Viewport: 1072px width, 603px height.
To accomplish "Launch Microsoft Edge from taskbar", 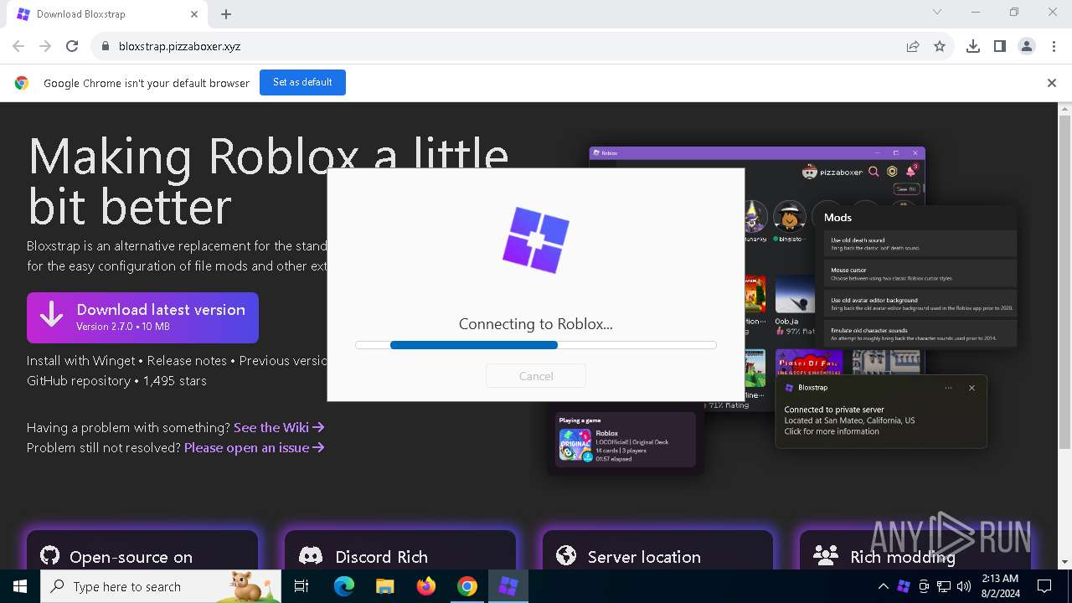I will tap(344, 586).
